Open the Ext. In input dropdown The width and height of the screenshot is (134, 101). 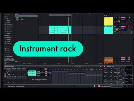[x=117, y=18]
